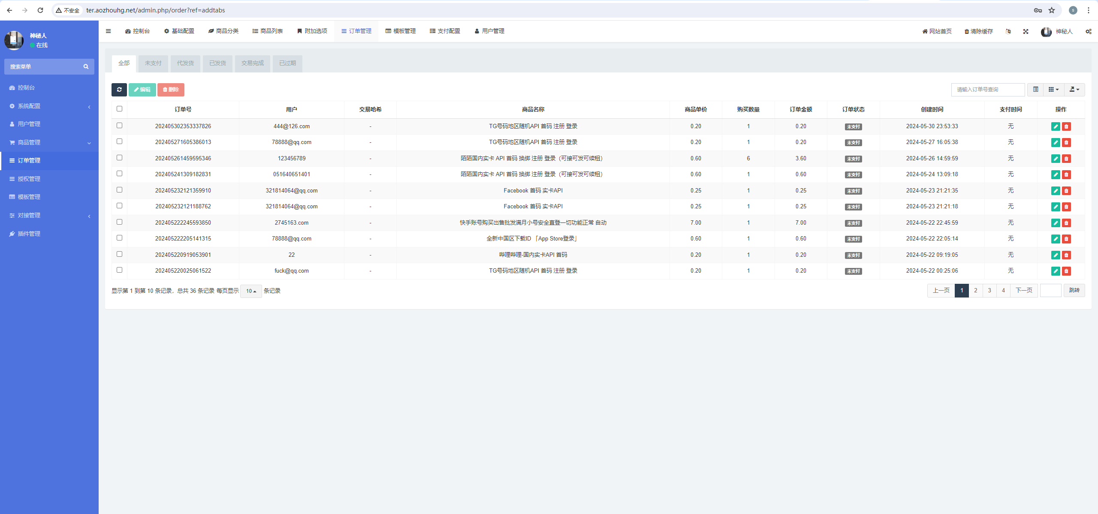The image size is (1098, 514).
Task: Bookmark page with the star icon
Action: click(1052, 10)
